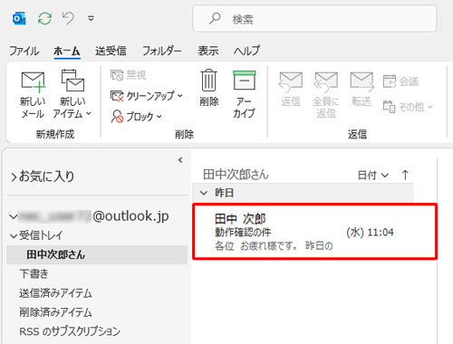453x344 pixels.
Task: Open the quick access toolbar dropdown
Action: pyautogui.click(x=91, y=19)
